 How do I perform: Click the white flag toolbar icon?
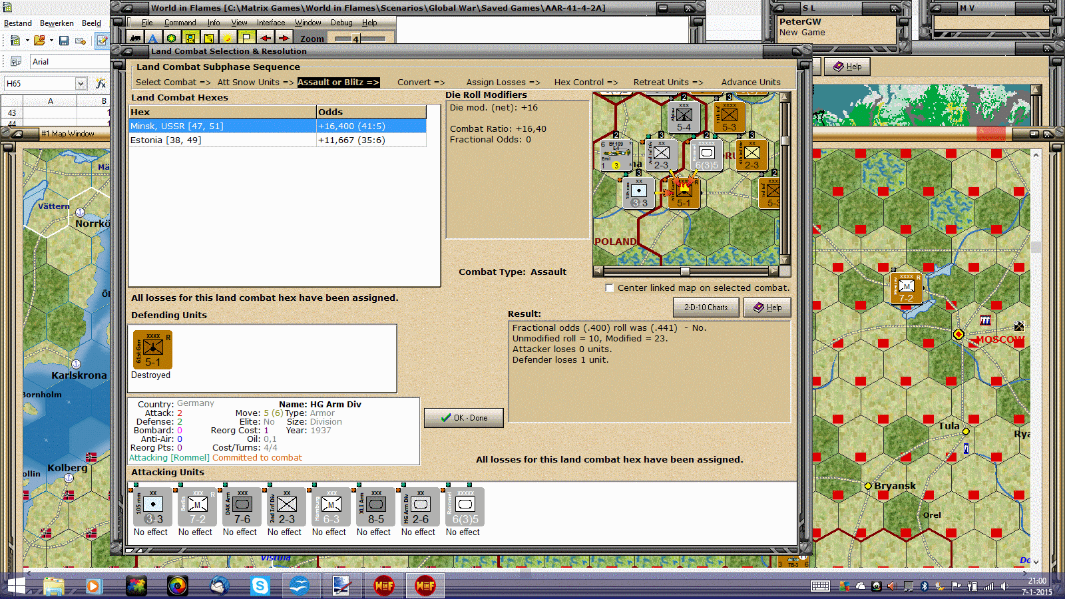(246, 38)
